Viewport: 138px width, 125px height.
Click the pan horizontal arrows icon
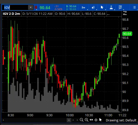[91, 120]
